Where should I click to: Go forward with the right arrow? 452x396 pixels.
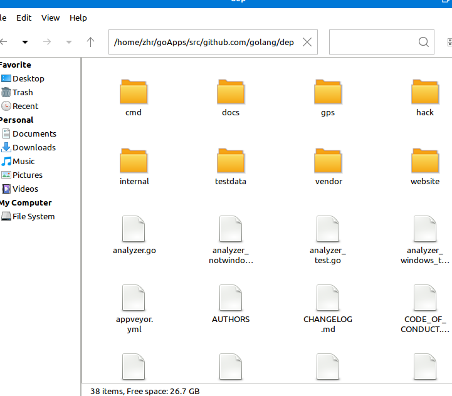pyautogui.click(x=47, y=42)
